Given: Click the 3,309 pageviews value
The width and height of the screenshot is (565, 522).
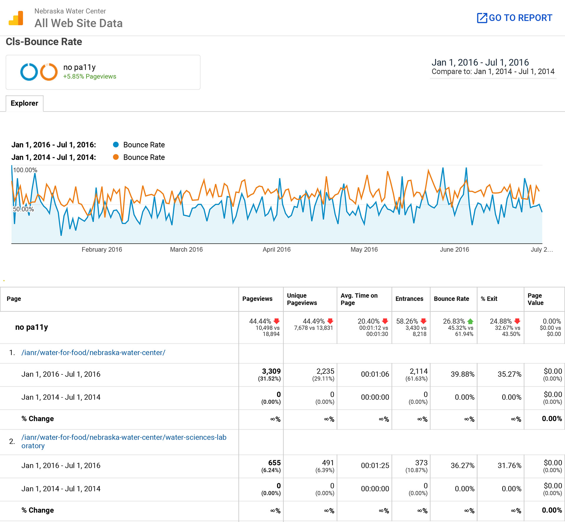Looking at the screenshot, I should (x=271, y=371).
